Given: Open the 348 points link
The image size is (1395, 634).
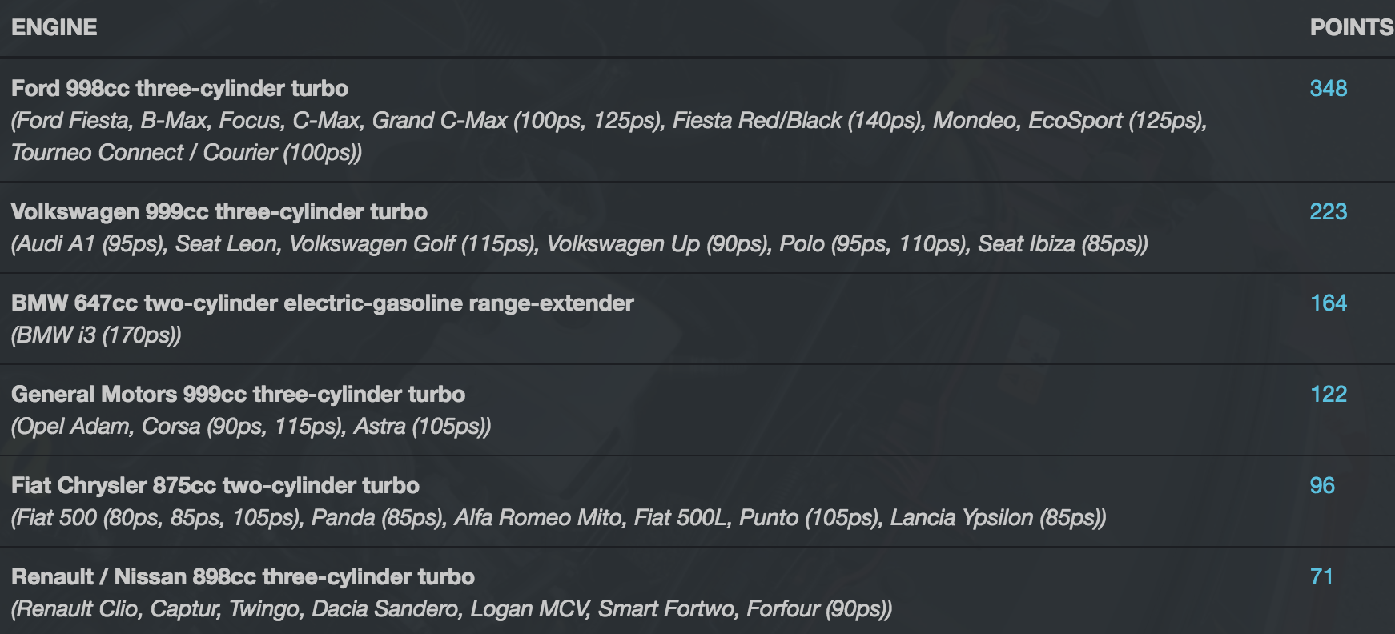Looking at the screenshot, I should coord(1328,88).
